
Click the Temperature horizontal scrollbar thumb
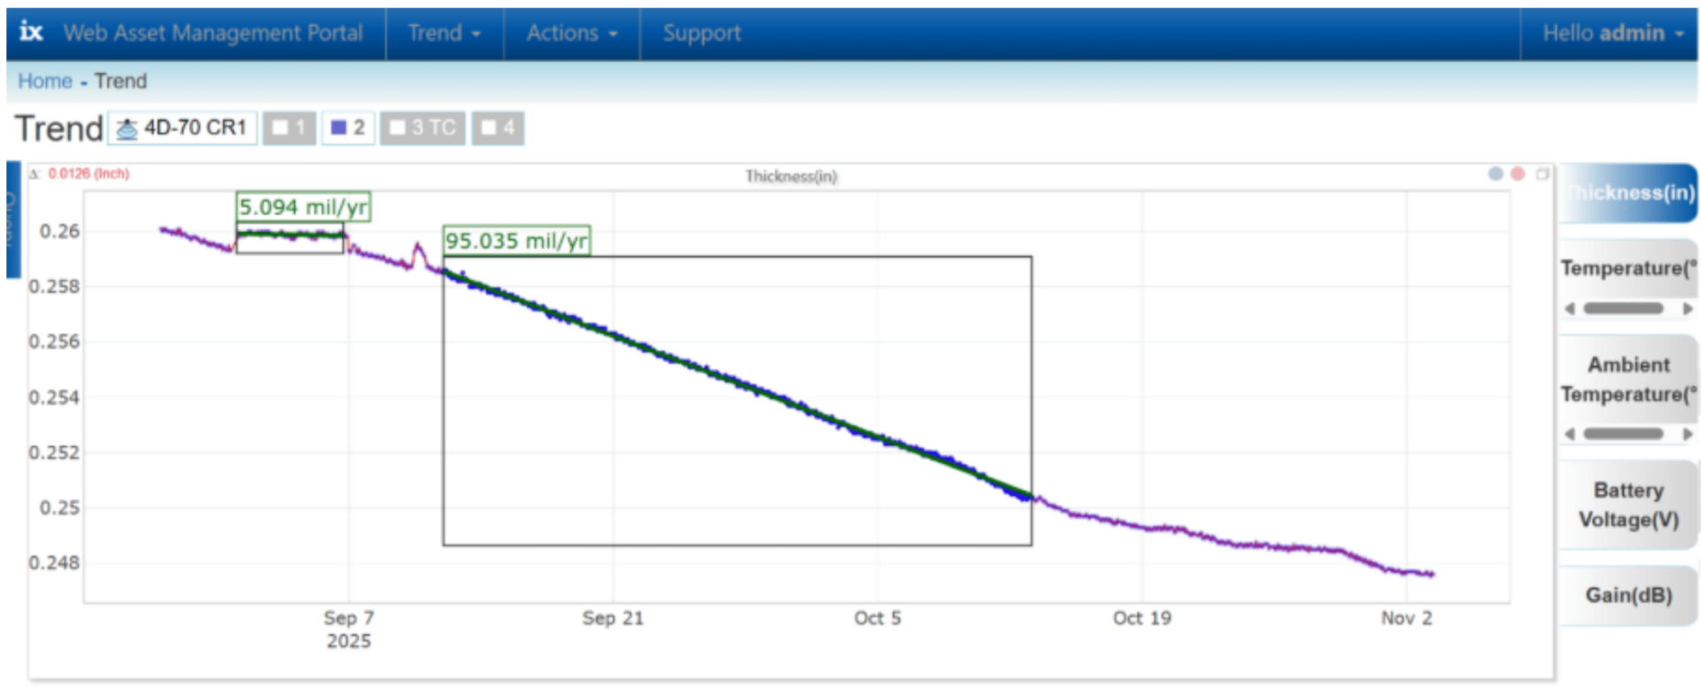coord(1623,309)
